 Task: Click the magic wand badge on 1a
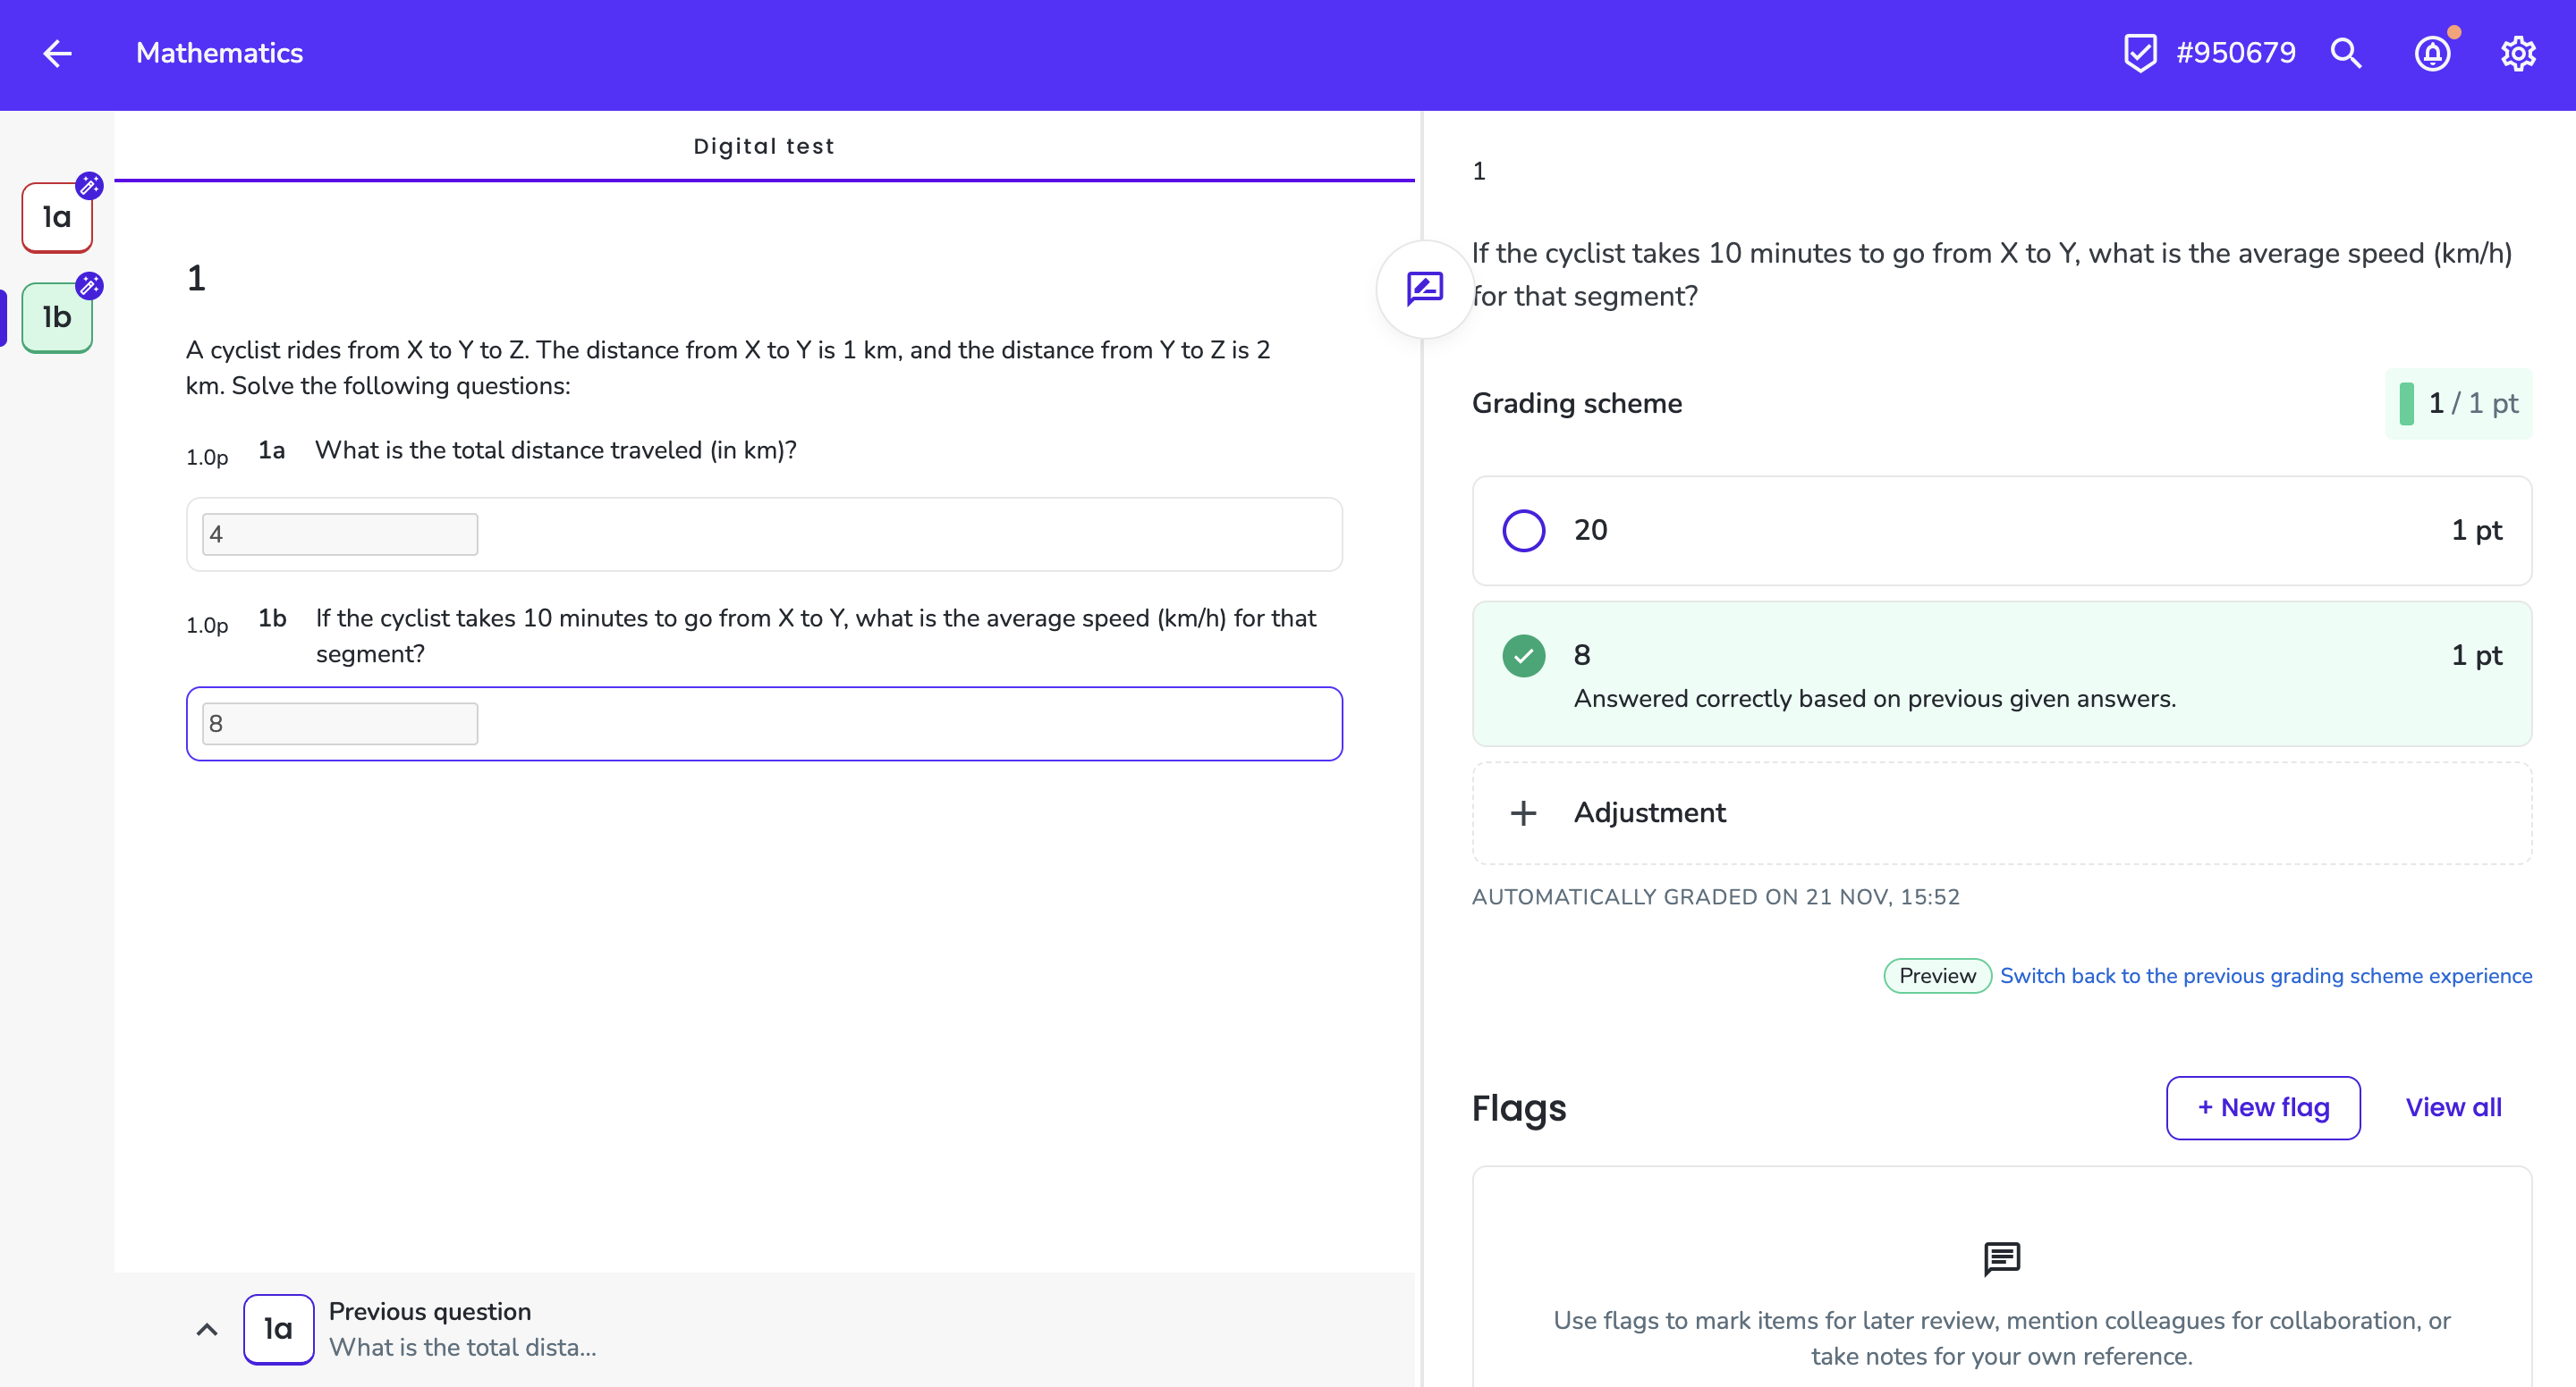[x=89, y=185]
